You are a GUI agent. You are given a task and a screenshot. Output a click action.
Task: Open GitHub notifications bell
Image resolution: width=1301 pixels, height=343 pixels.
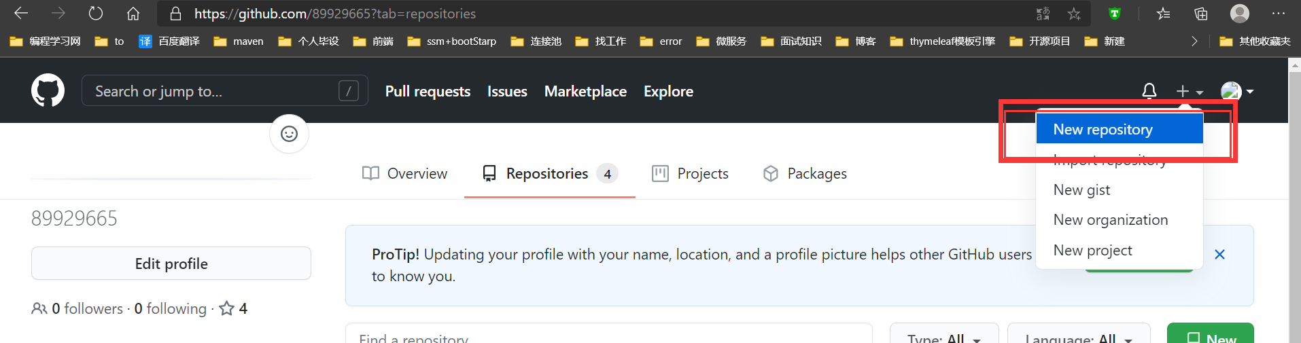coord(1149,91)
